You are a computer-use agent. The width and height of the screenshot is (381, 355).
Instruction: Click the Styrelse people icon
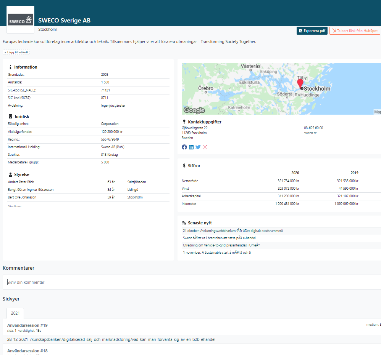(x=10, y=174)
